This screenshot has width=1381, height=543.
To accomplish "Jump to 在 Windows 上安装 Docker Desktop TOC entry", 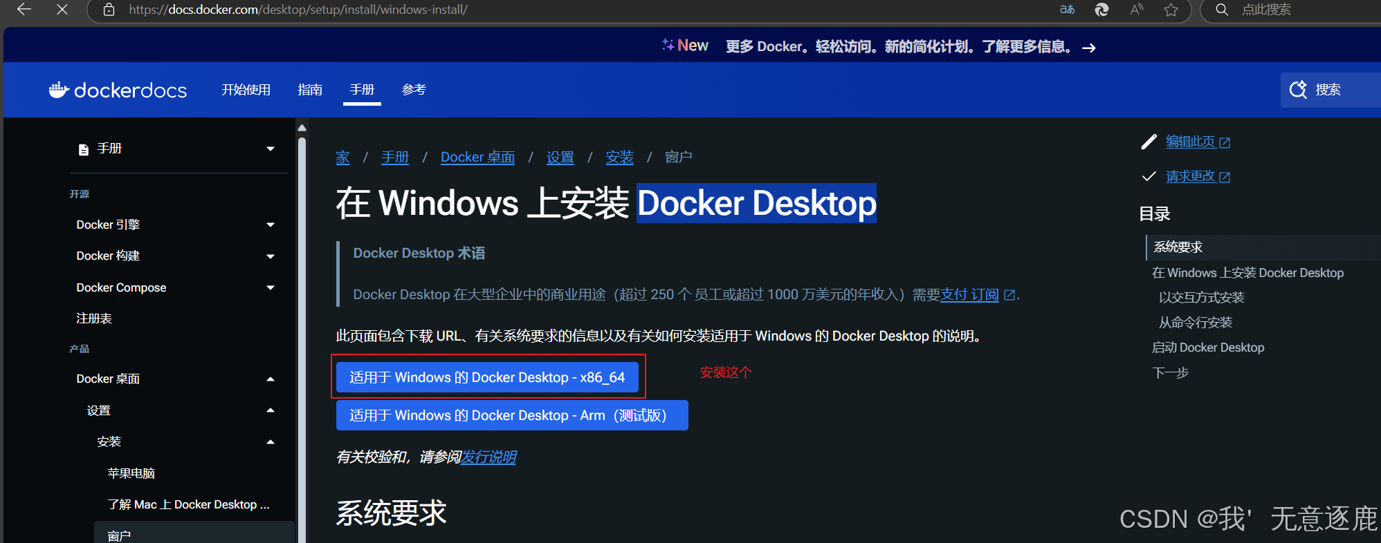I will click(x=1247, y=273).
